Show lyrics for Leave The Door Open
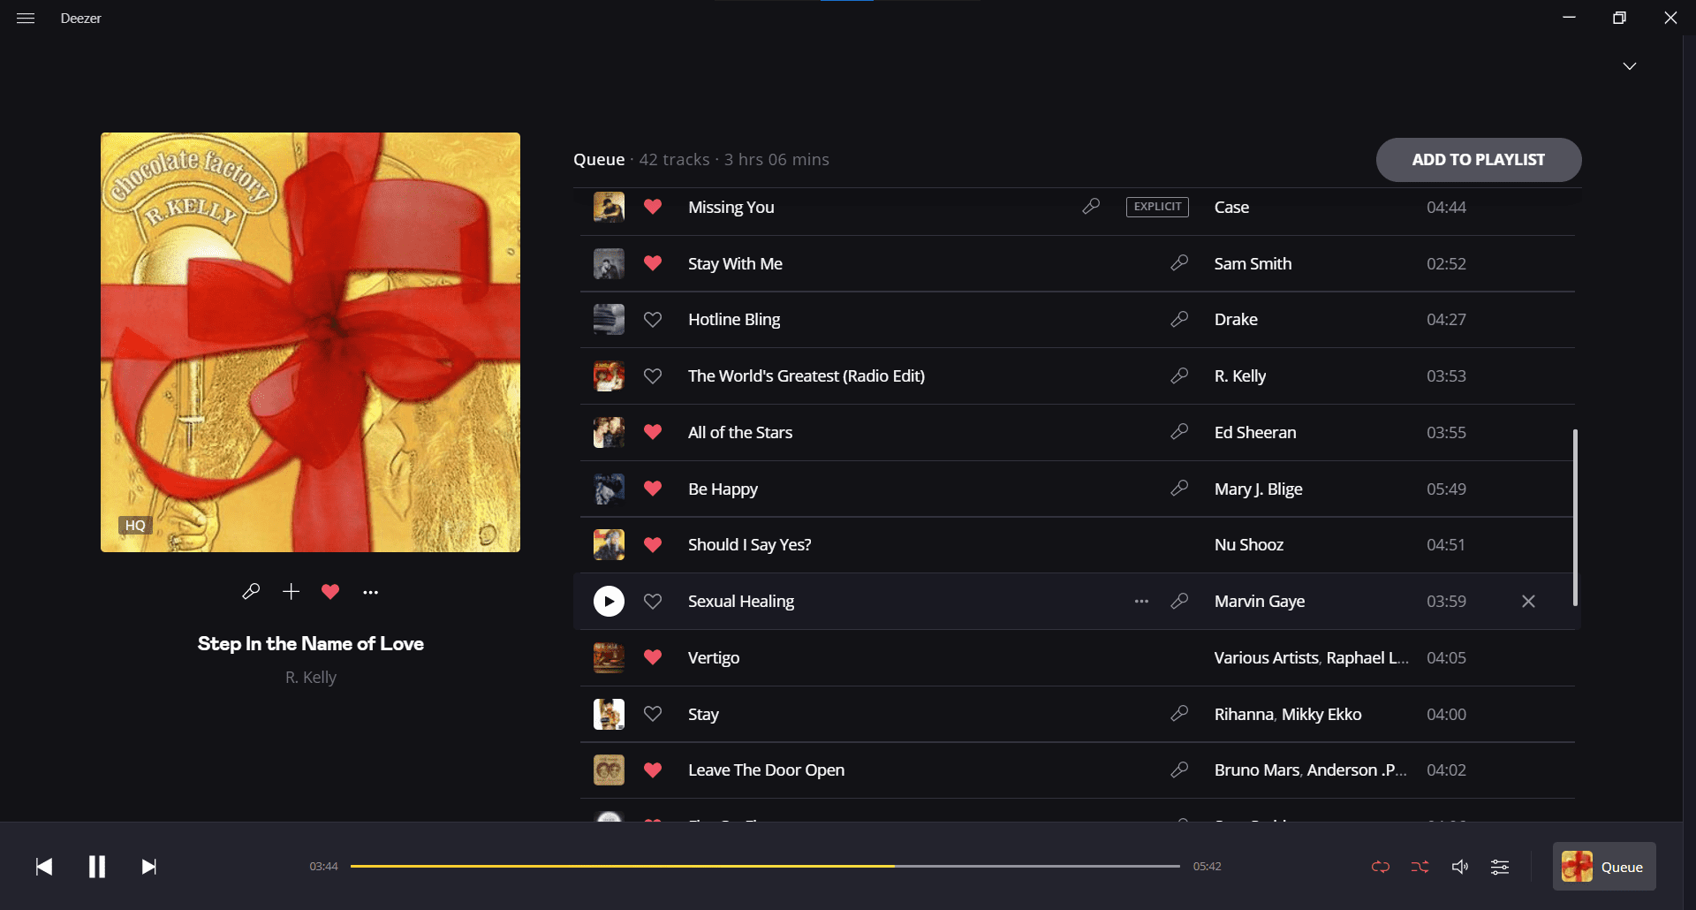 1179,770
